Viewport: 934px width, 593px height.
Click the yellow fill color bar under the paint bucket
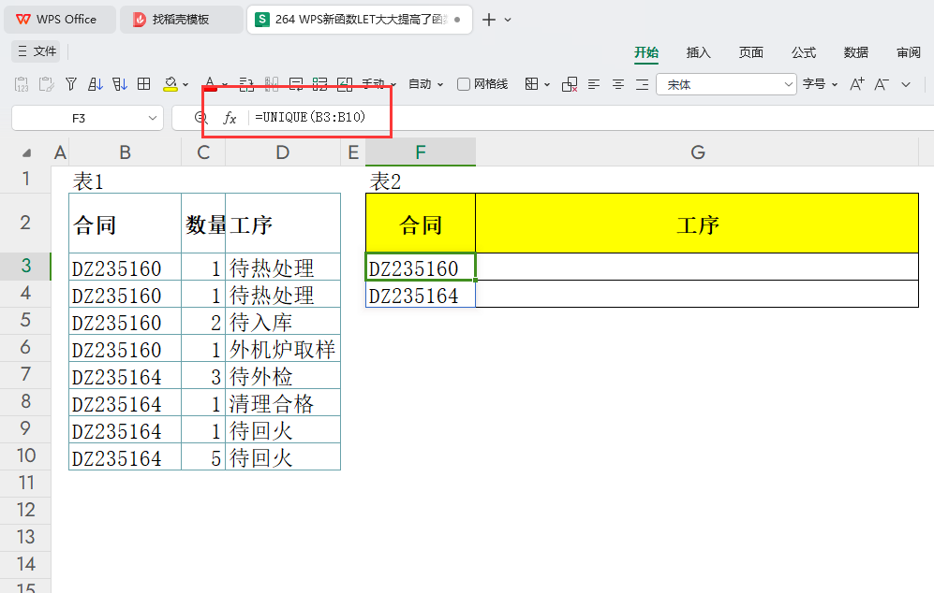tap(170, 91)
